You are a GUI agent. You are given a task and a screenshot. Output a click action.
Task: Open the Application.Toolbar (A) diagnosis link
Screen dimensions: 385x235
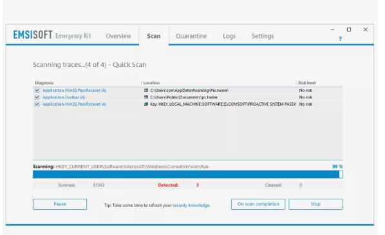click(64, 97)
